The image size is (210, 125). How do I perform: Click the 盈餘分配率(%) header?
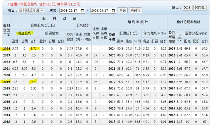pyautogui.click(x=196, y=33)
